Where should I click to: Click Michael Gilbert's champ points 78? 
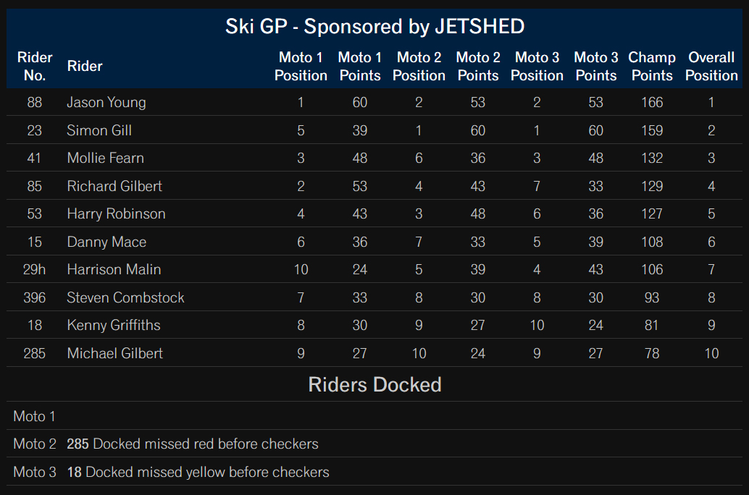tap(651, 354)
